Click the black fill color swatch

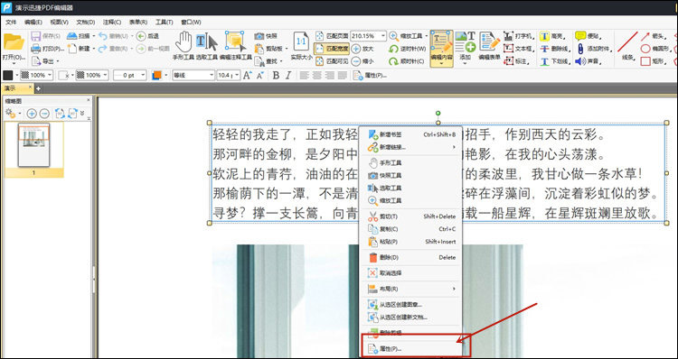pos(8,75)
